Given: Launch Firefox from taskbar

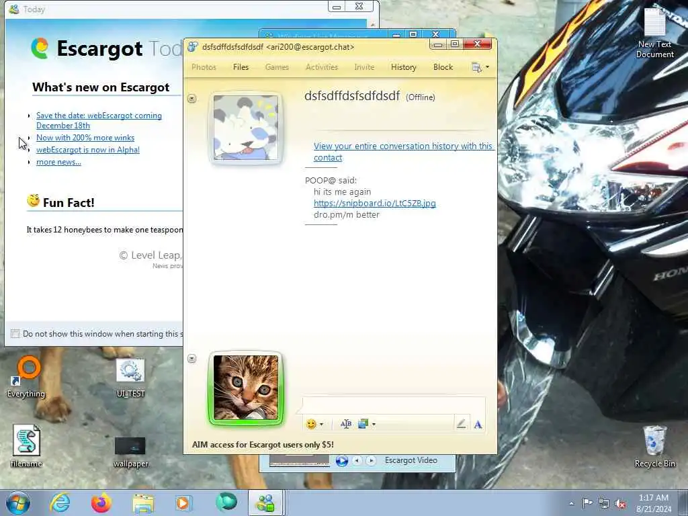Looking at the screenshot, I should [x=101, y=503].
